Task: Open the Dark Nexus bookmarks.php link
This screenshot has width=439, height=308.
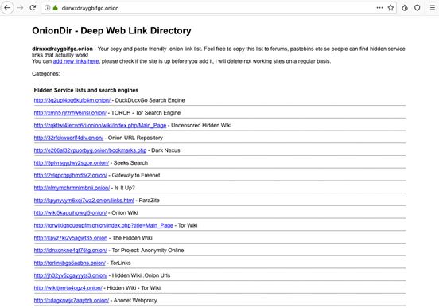Action: pos(90,150)
